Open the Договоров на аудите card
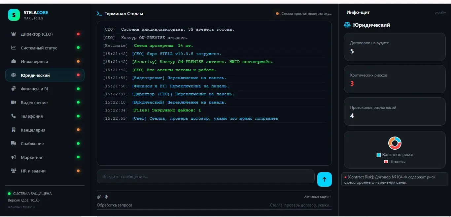This screenshot has width=451, height=217. click(x=395, y=47)
